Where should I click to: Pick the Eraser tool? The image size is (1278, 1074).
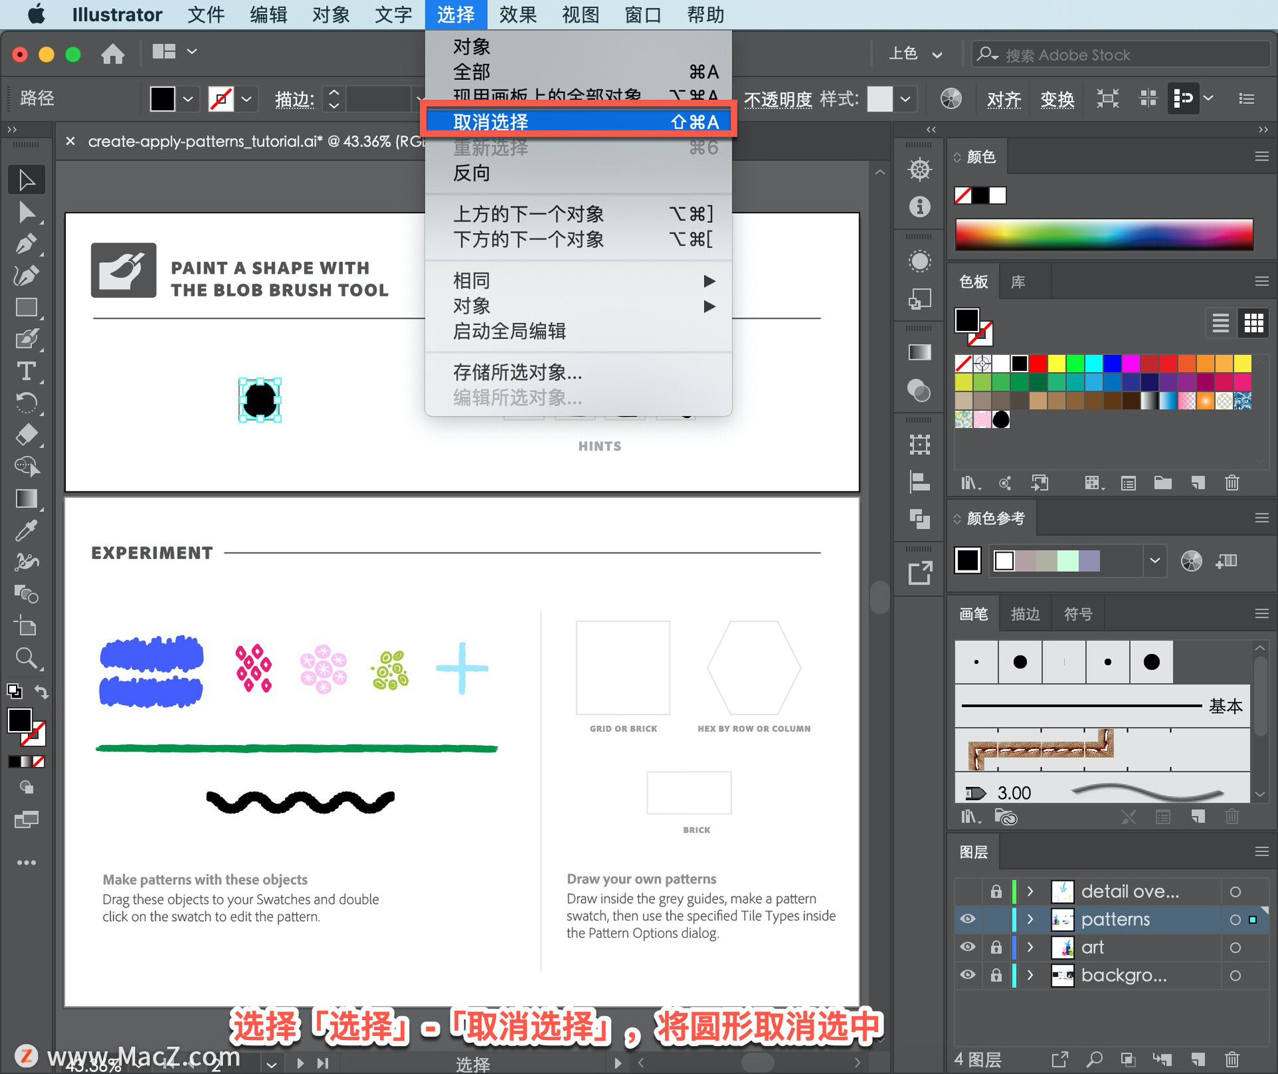26,435
